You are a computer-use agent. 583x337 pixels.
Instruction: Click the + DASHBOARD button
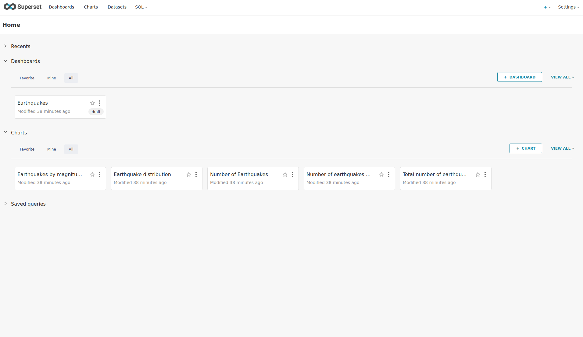(x=519, y=77)
